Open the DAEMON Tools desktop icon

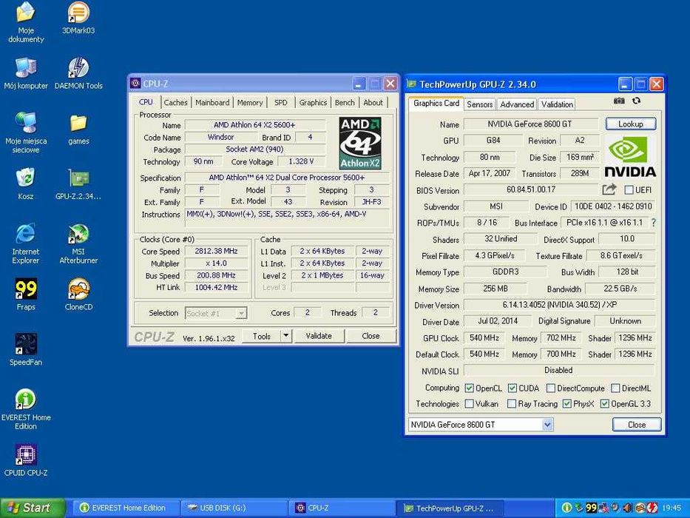coord(78,69)
